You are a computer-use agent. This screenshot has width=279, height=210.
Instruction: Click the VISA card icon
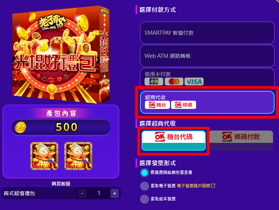pyautogui.click(x=194, y=82)
